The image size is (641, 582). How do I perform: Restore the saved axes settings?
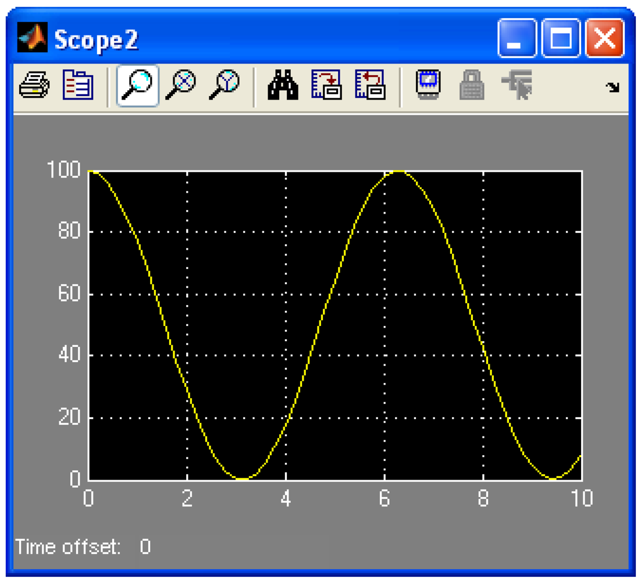tap(370, 86)
